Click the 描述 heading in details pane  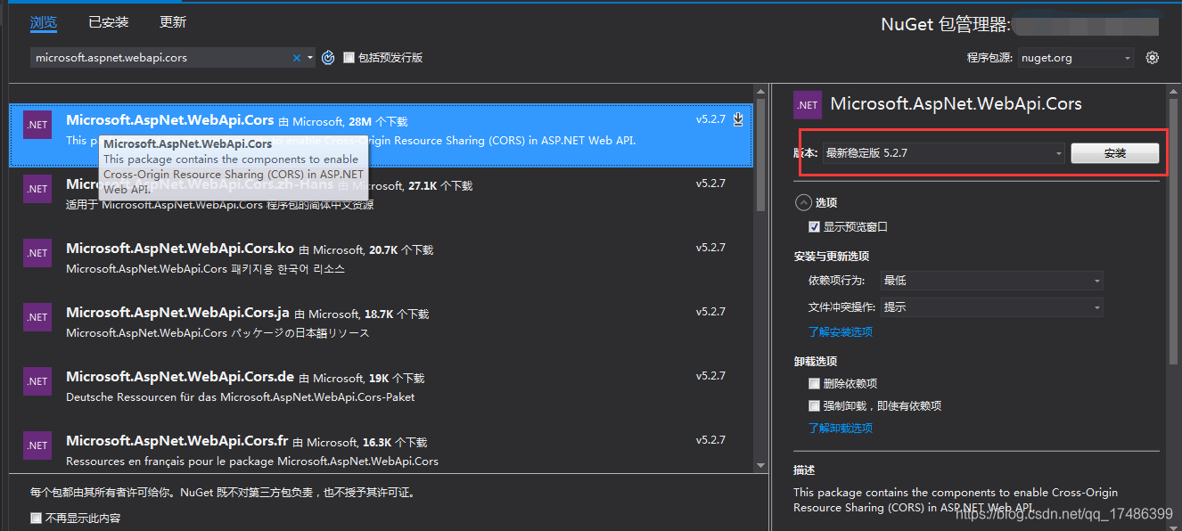click(x=804, y=470)
